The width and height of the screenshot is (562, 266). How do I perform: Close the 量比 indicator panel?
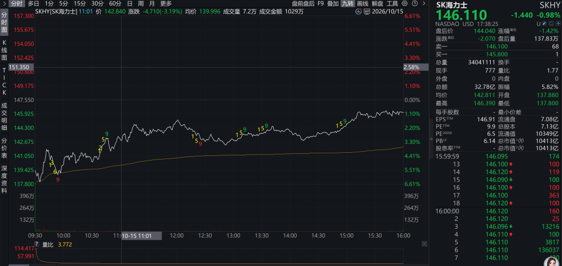click(425, 244)
